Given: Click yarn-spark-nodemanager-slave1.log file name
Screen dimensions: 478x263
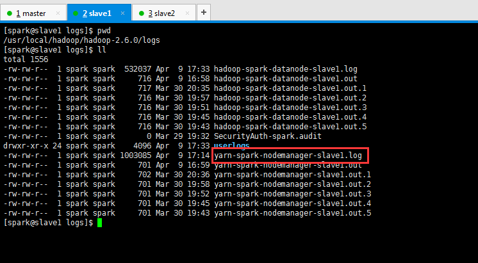Looking at the screenshot, I should pyautogui.click(x=288, y=155).
